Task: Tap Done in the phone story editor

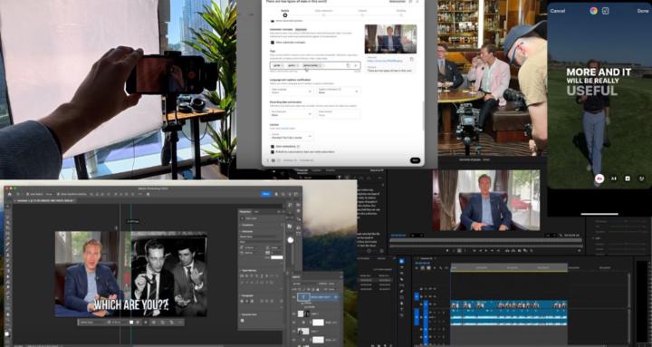Action: (x=642, y=11)
